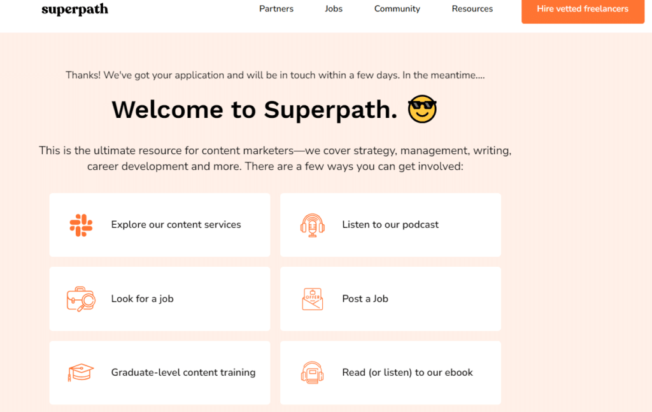652x412 pixels.
Task: Click the offer envelope icon
Action: [312, 299]
